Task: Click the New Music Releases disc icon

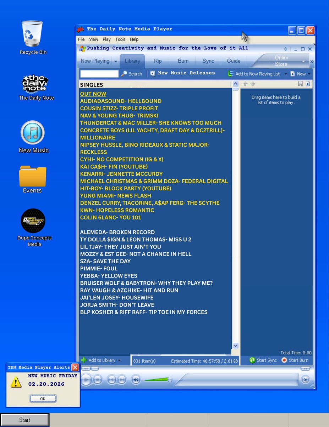Action: point(153,73)
